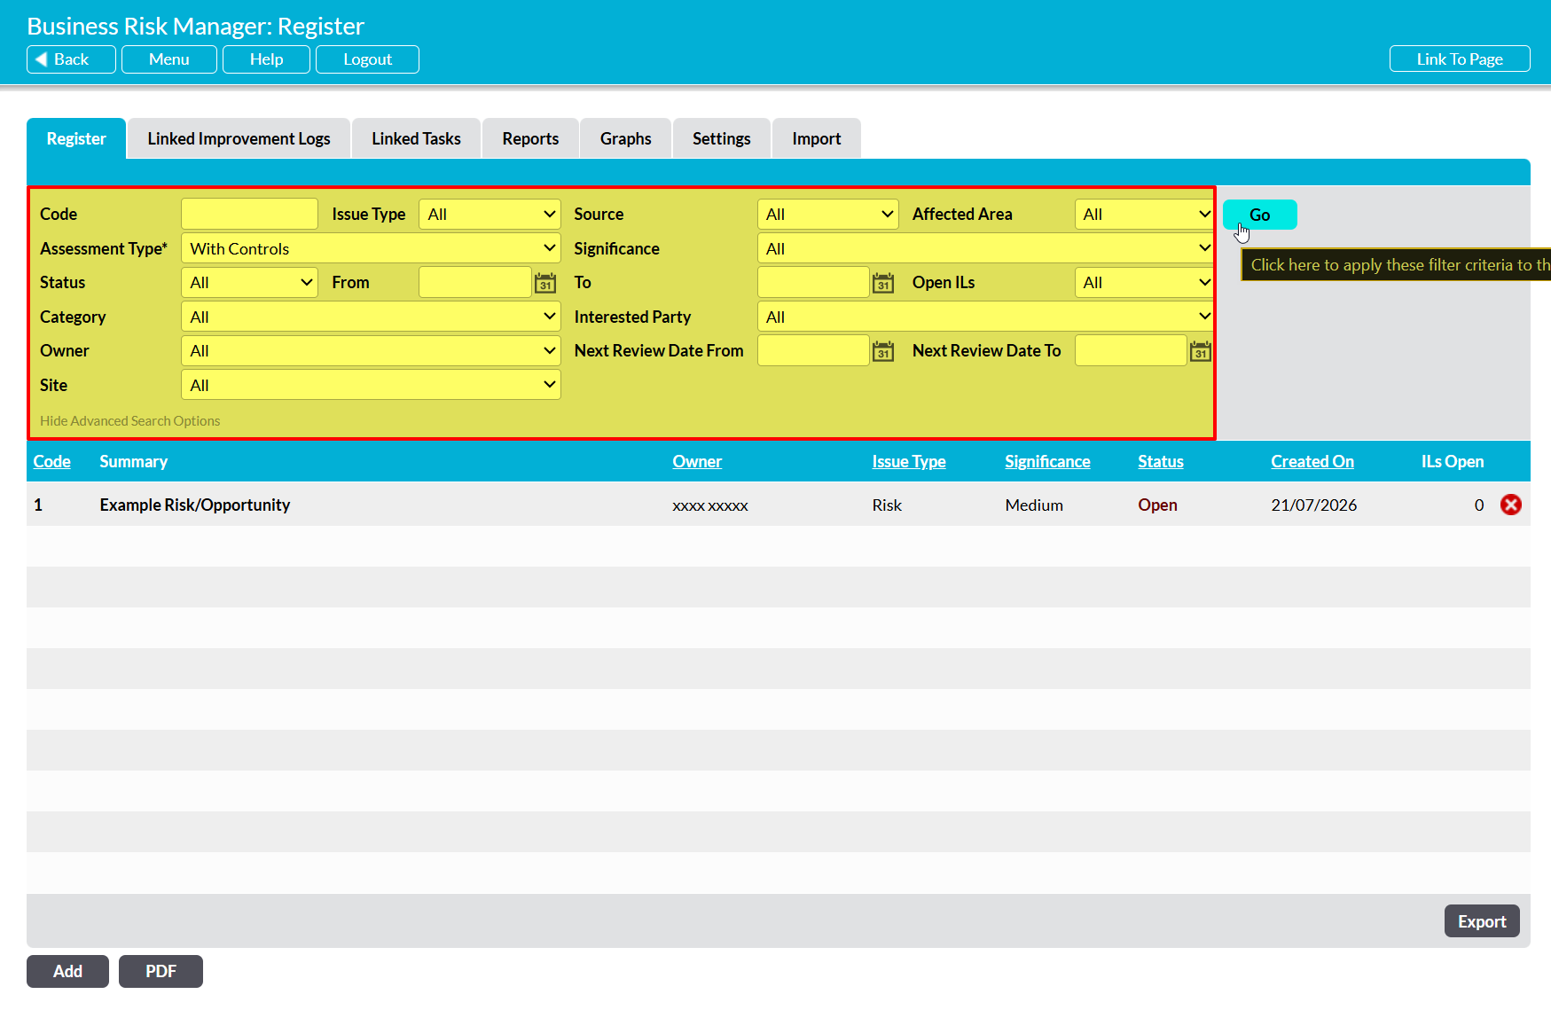Open the Example Risk/Opportunity record
This screenshot has width=1551, height=1010.
pos(194,505)
